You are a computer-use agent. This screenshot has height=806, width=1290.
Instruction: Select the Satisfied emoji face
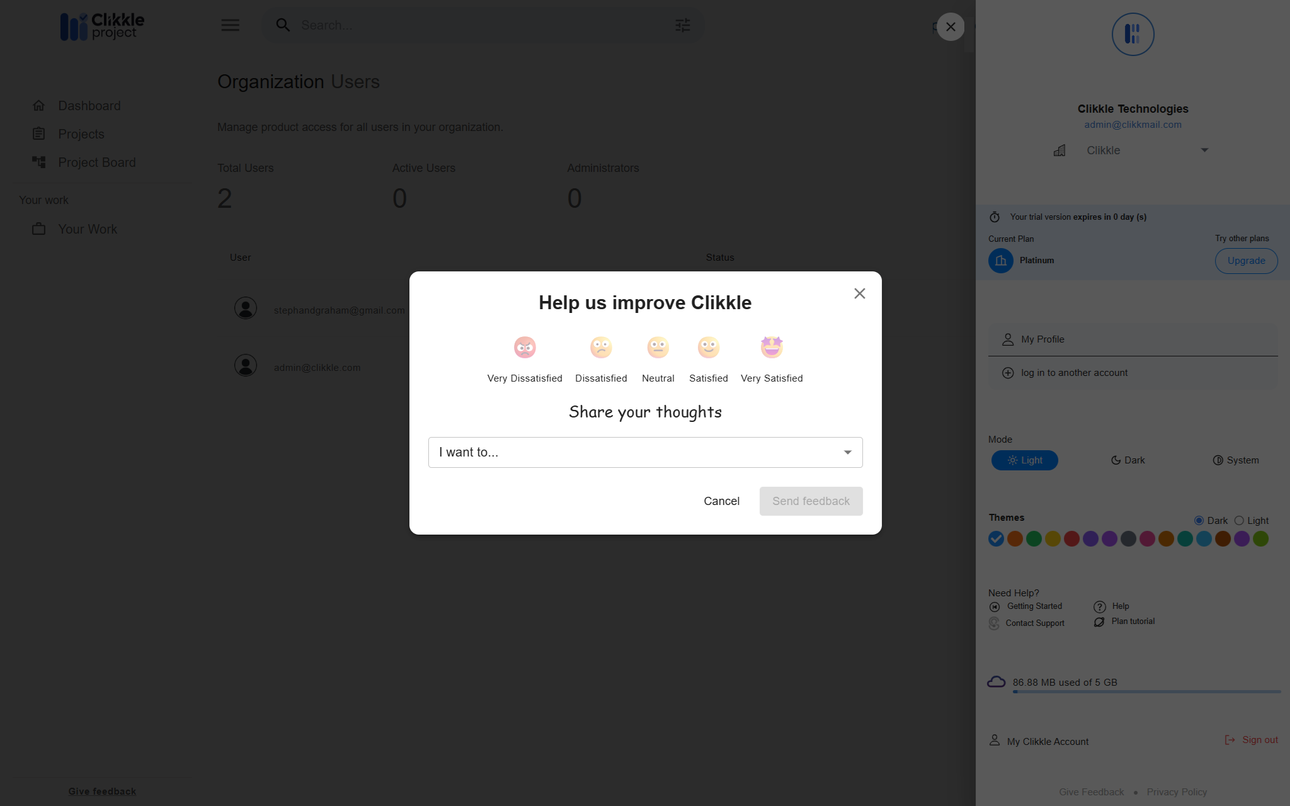click(708, 347)
